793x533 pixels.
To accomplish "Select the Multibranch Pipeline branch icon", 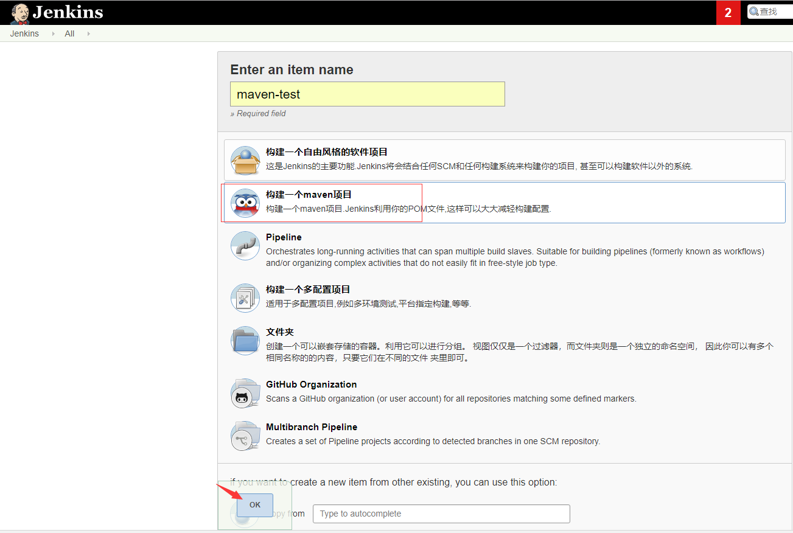I will tap(245, 436).
